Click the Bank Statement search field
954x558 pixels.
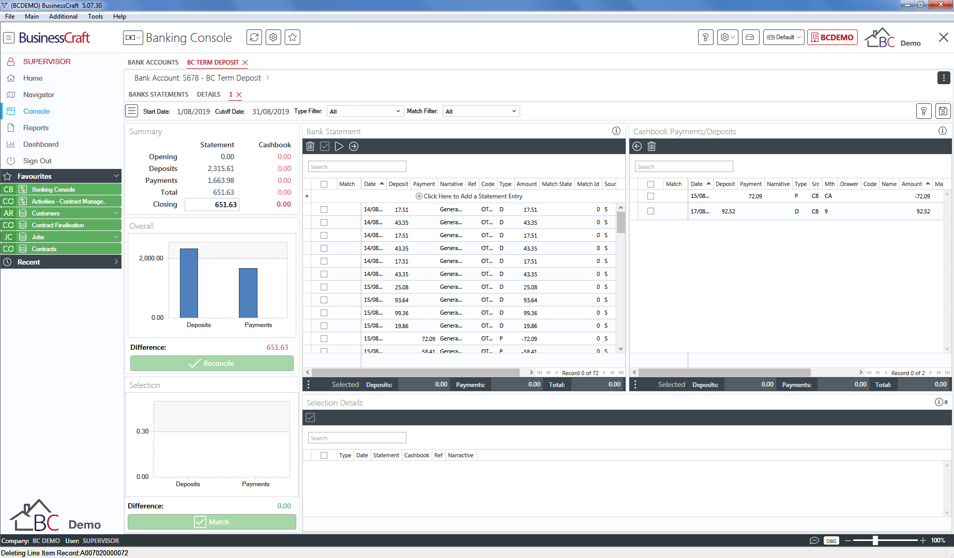click(x=357, y=166)
